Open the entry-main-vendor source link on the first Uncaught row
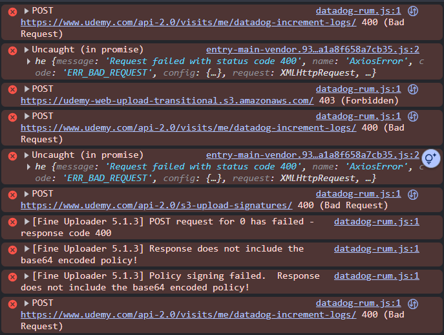 point(313,50)
